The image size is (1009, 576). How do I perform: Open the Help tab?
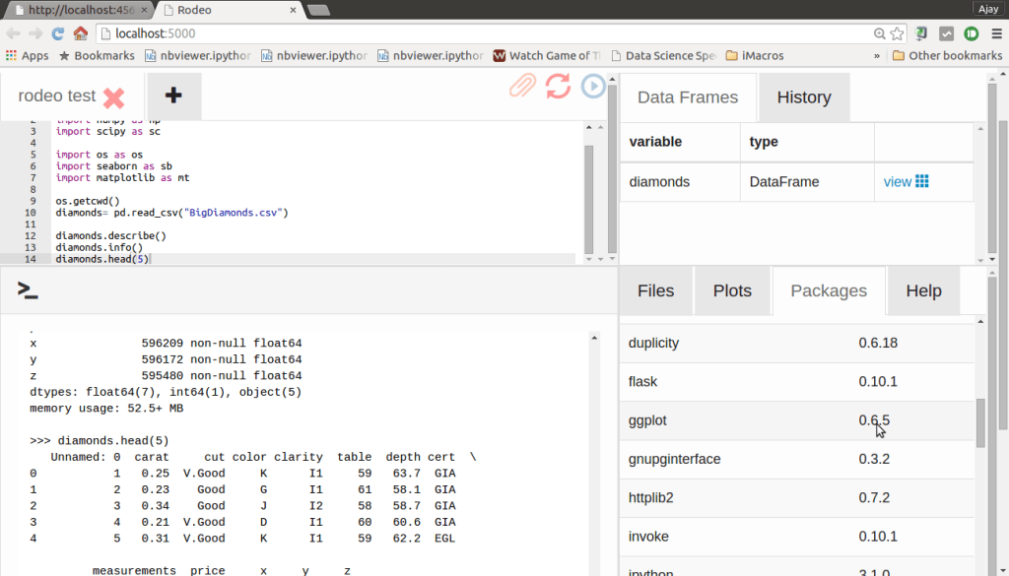point(923,290)
